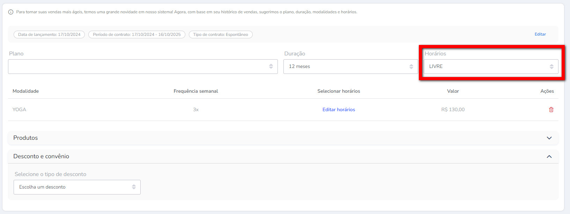The height and width of the screenshot is (214, 570).
Task: Click the Plano field's up-down arrow icon
Action: tap(271, 66)
